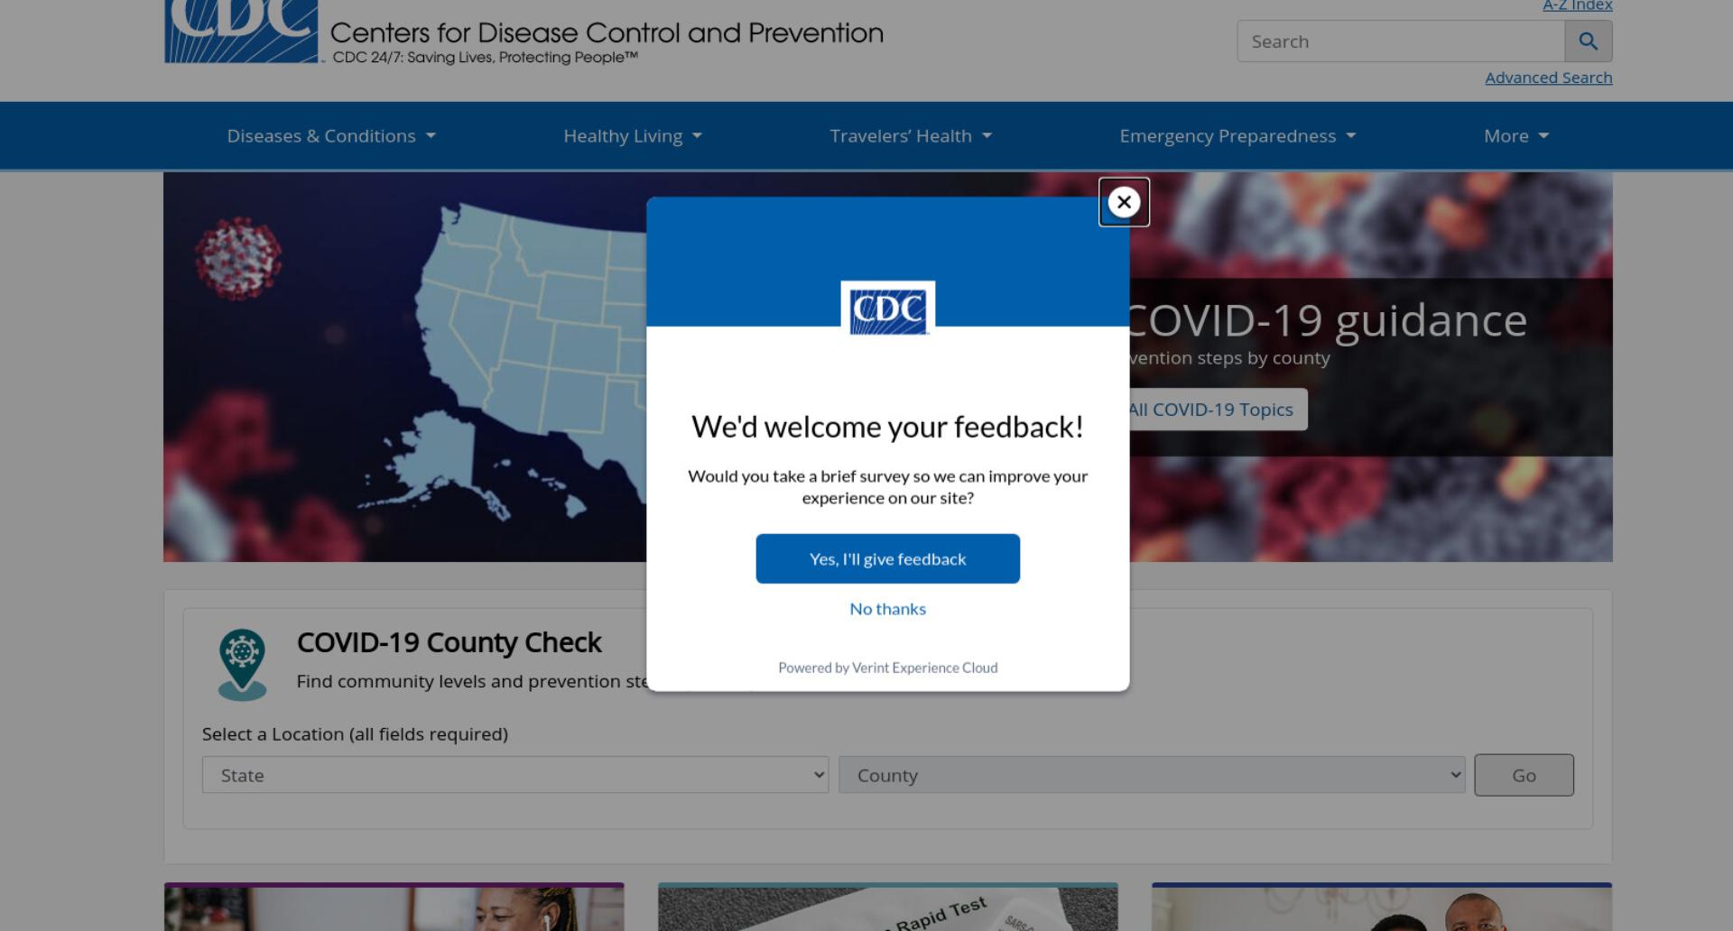The height and width of the screenshot is (931, 1733).
Task: Click Powered by Verint Experience Cloud text
Action: 888,668
